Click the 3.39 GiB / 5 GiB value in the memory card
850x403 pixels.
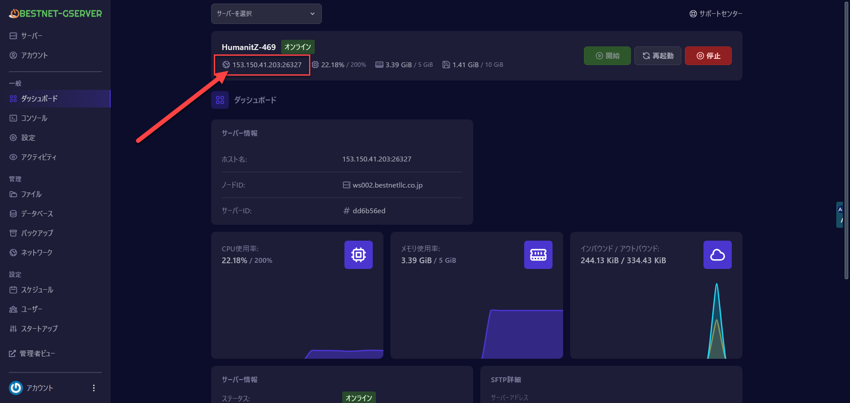[429, 261]
